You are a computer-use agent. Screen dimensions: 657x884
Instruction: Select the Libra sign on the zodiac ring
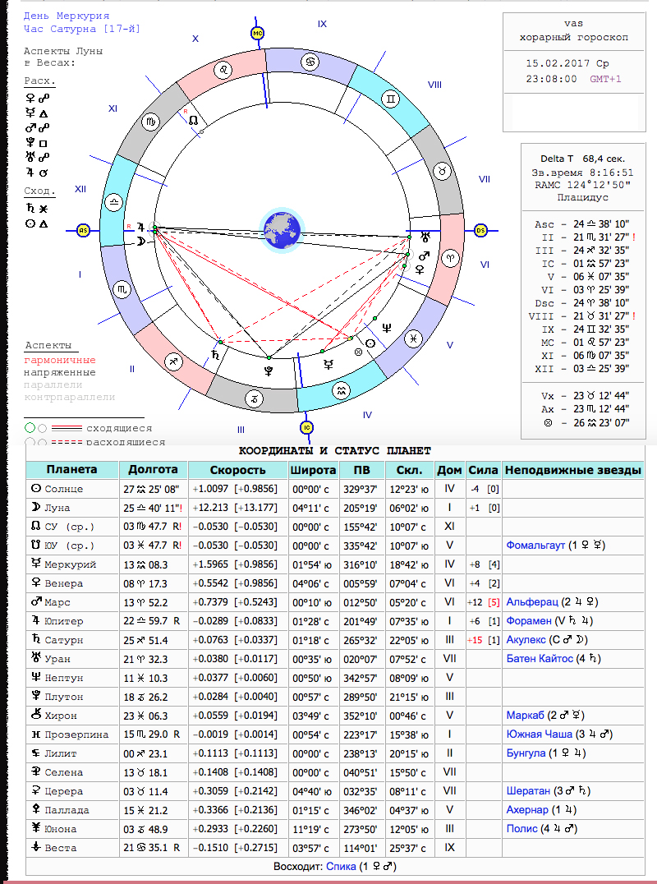[114, 202]
